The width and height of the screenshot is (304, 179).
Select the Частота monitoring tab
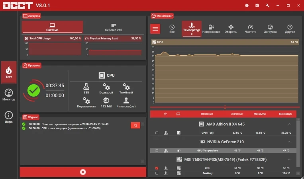[251, 29]
